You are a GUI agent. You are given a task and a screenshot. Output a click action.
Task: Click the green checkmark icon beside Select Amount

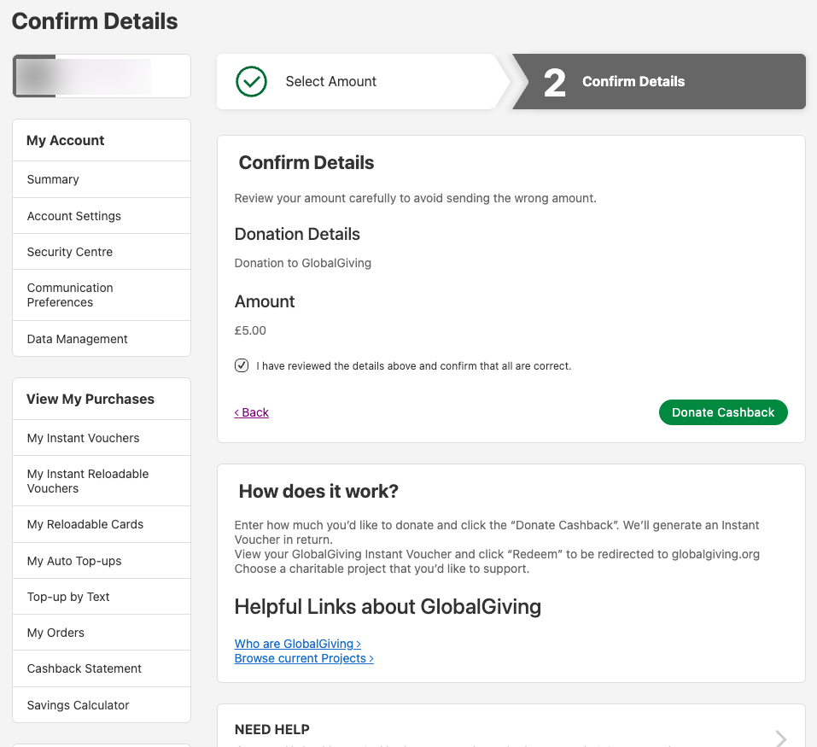coord(251,82)
